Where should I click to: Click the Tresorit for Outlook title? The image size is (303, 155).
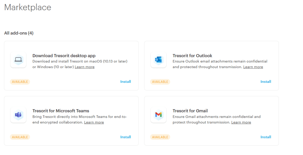pyautogui.click(x=192, y=56)
